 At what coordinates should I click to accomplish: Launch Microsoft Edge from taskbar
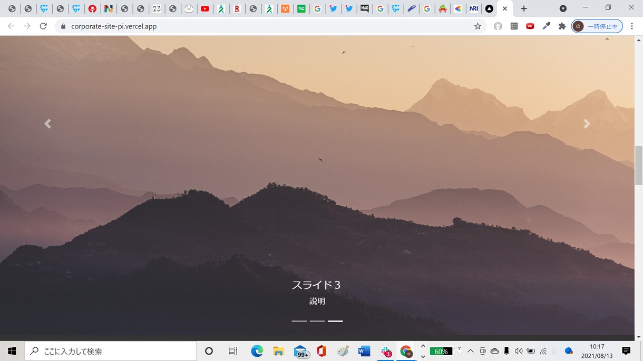pyautogui.click(x=257, y=351)
